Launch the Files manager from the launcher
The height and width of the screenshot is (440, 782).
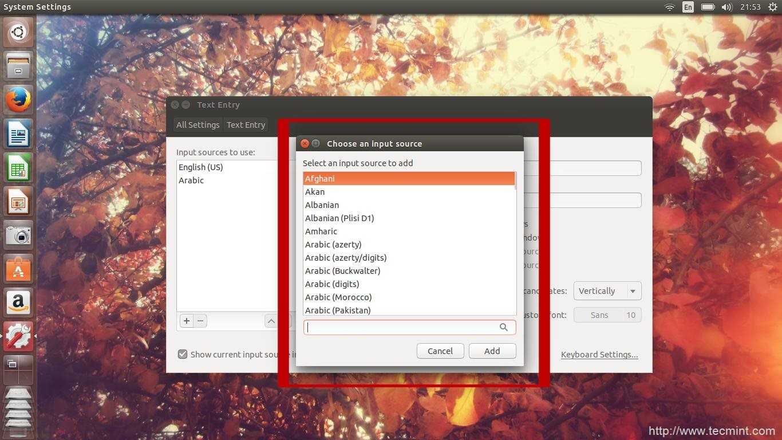pos(18,66)
